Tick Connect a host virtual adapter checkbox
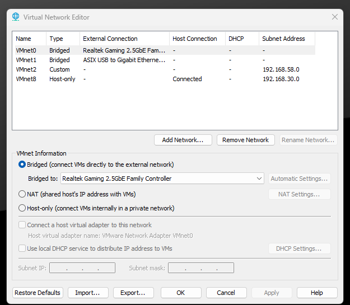350x305 pixels. (22, 224)
